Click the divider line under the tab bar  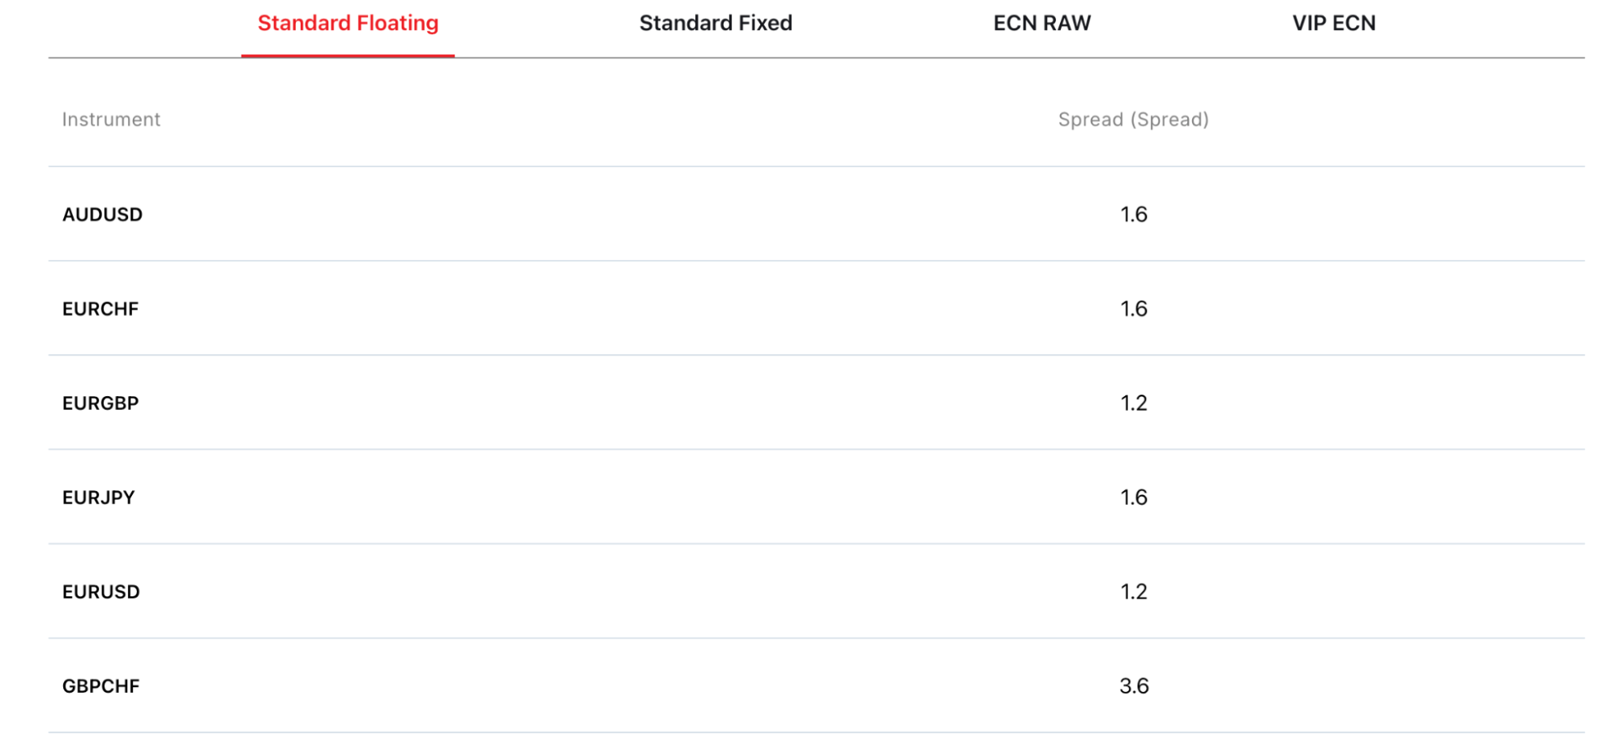click(972, 58)
